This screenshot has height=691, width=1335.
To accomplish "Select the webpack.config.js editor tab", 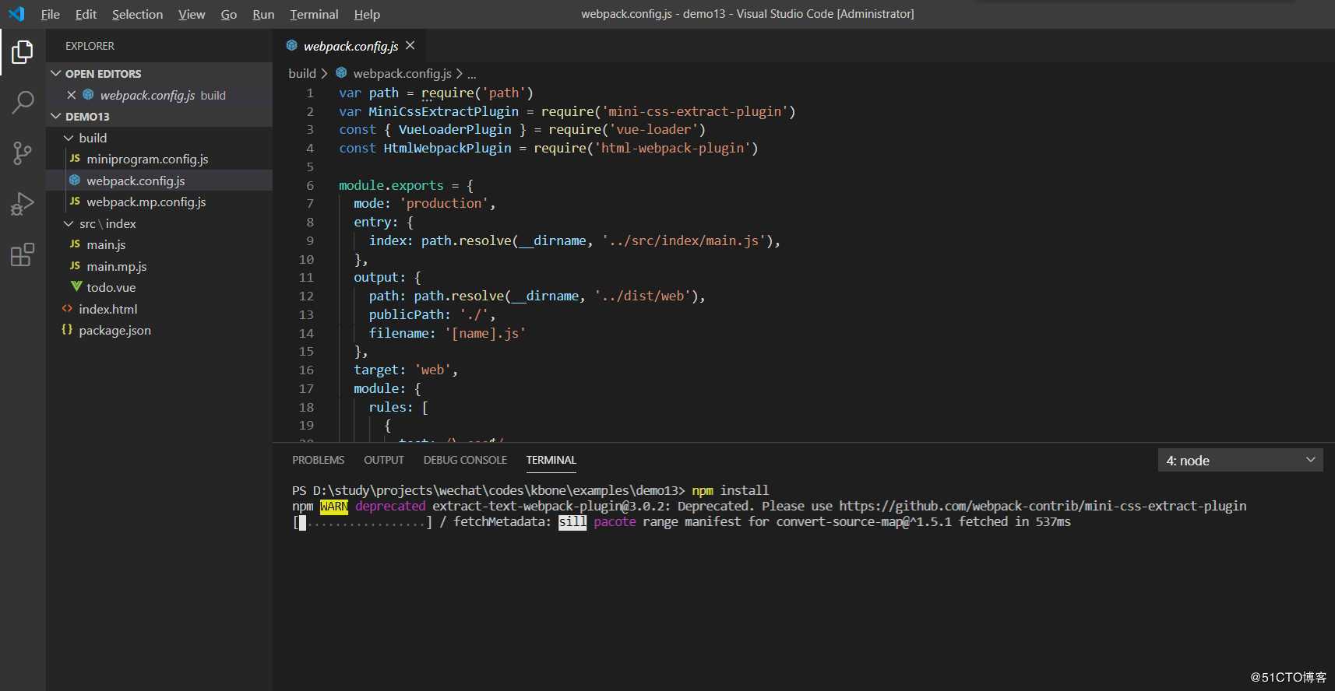I will coord(350,46).
